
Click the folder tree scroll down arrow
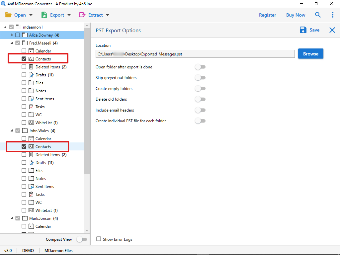87,230
